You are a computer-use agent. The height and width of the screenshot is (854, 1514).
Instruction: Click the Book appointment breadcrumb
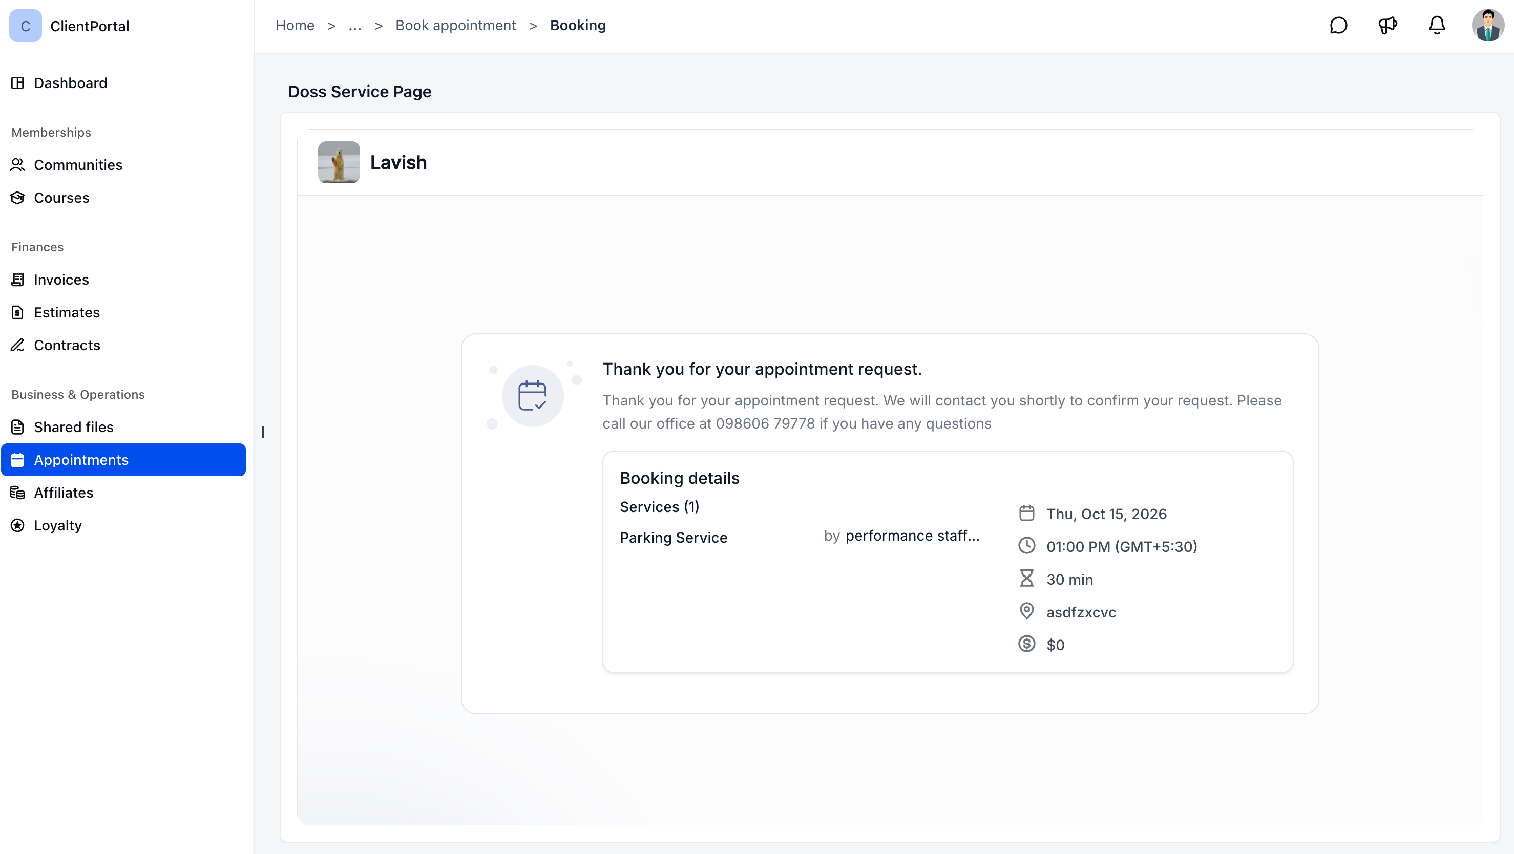tap(455, 25)
